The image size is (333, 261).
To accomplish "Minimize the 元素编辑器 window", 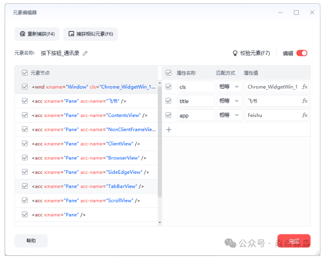I will point(280,13).
